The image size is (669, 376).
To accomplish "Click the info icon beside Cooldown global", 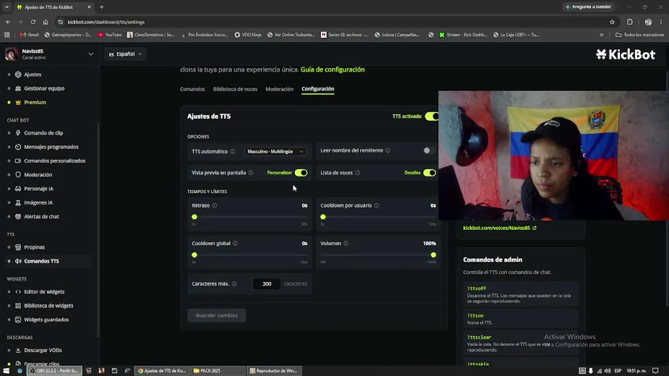I will click(x=235, y=243).
